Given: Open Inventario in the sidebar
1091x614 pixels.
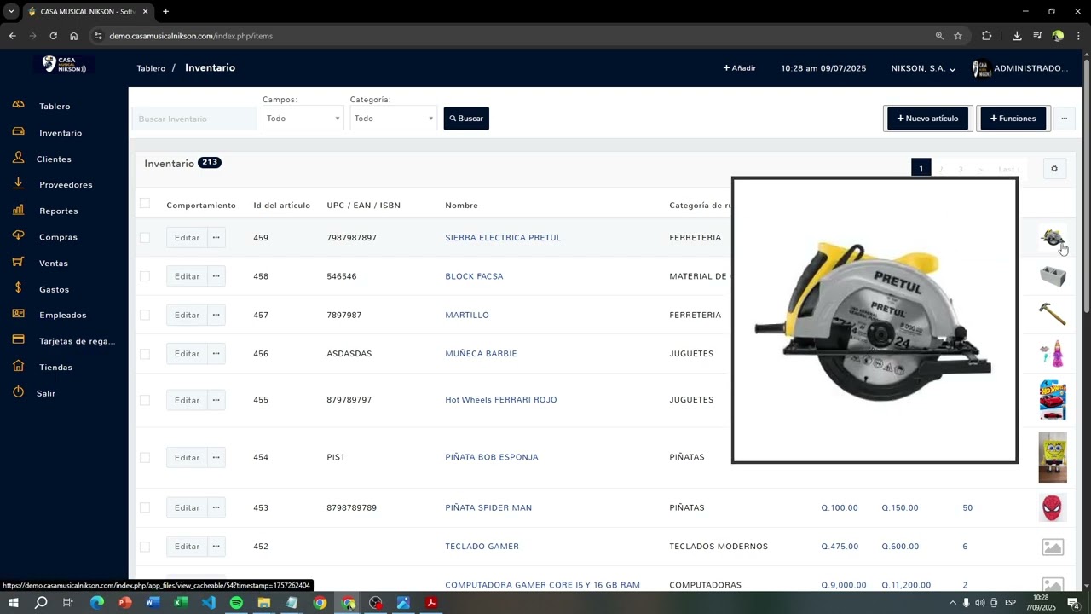Looking at the screenshot, I should [61, 133].
